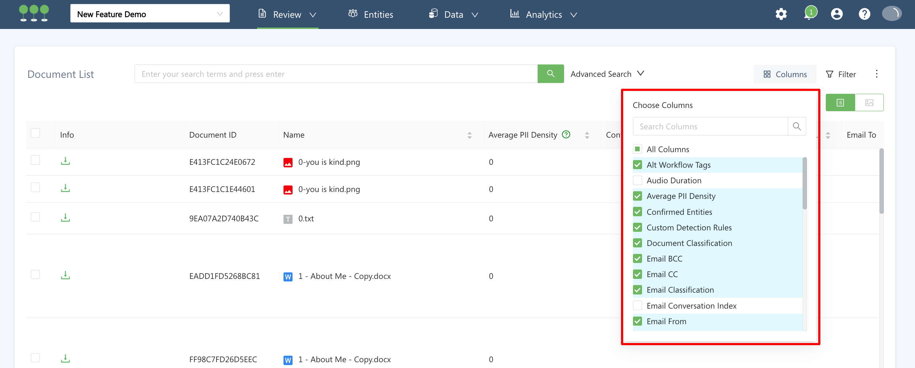
Task: Switch to image thumbnail view
Action: (x=869, y=103)
